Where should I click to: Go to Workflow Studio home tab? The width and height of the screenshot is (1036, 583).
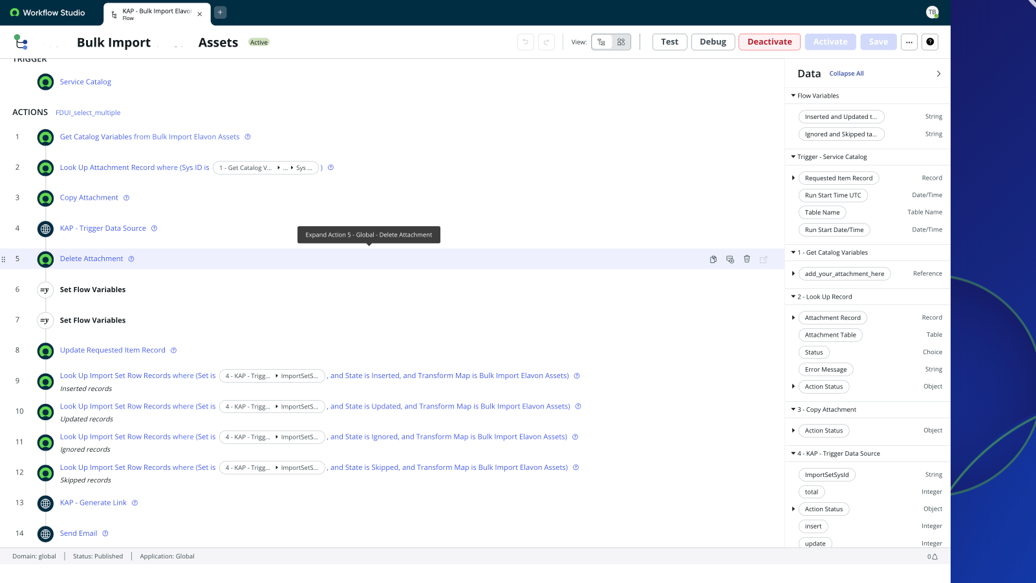coord(49,12)
